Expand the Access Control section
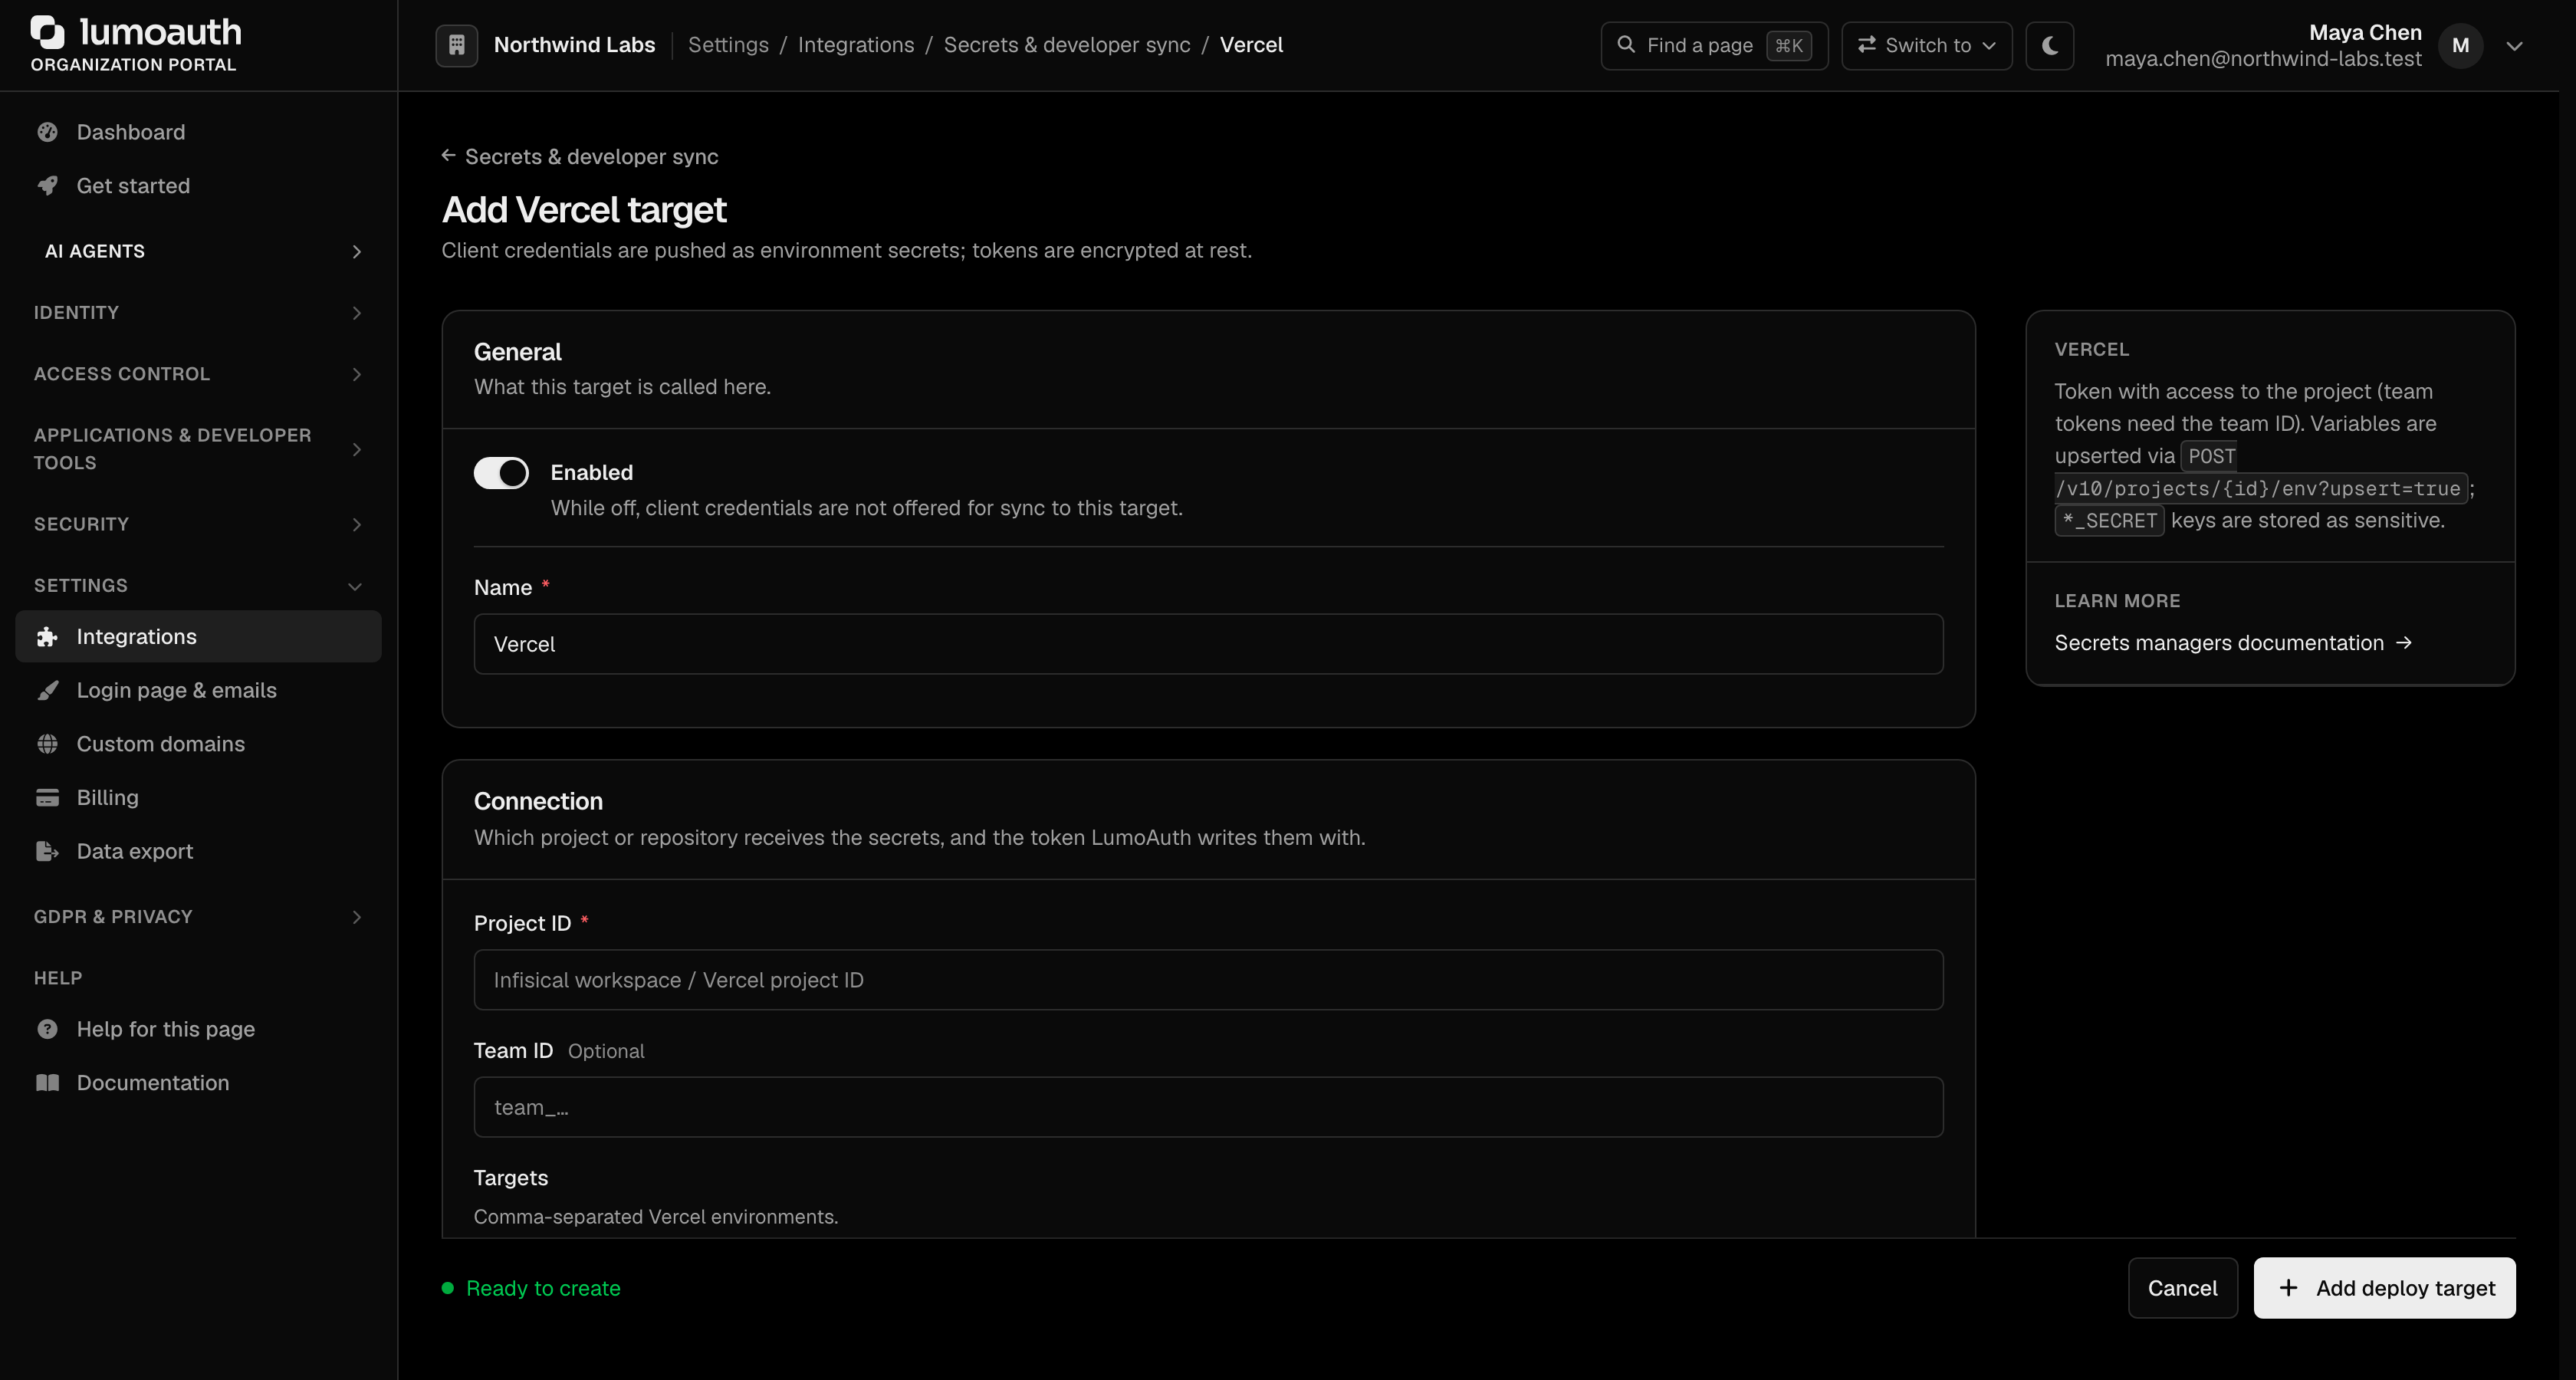 point(198,374)
